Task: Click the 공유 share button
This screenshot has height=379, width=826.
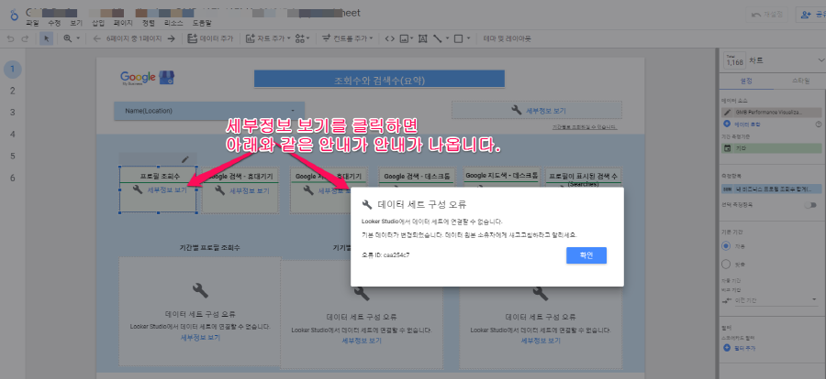Action: 811,15
